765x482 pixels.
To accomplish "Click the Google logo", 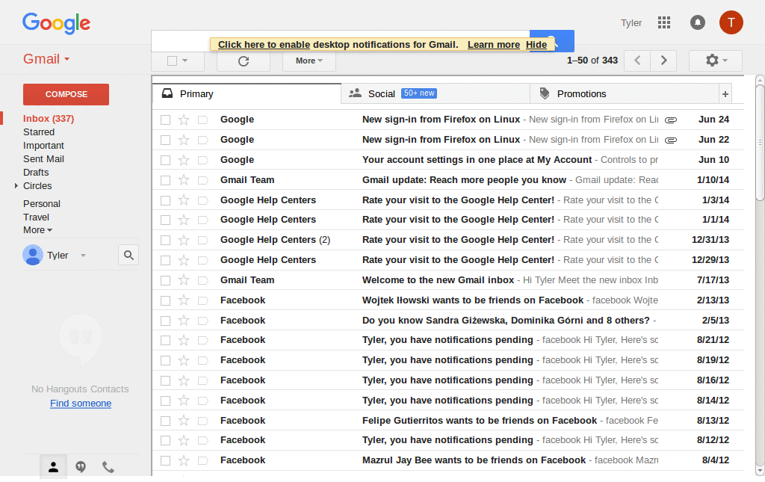I will [57, 23].
